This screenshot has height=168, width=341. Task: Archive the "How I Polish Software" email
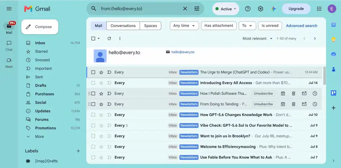(283, 93)
